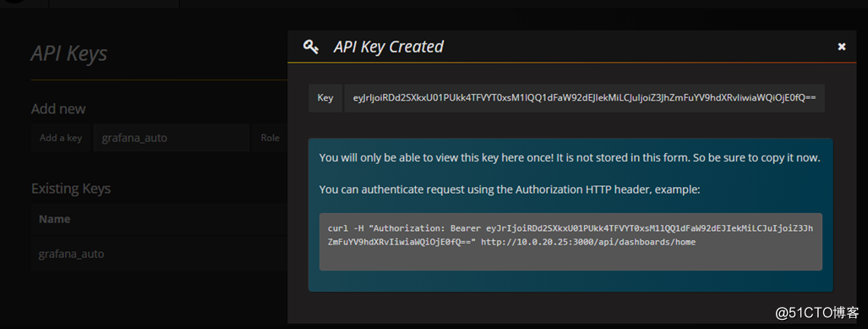Screen dimensions: 868x329
Task: Select the grafana_auto row in Existing Keys
Action: (x=160, y=255)
